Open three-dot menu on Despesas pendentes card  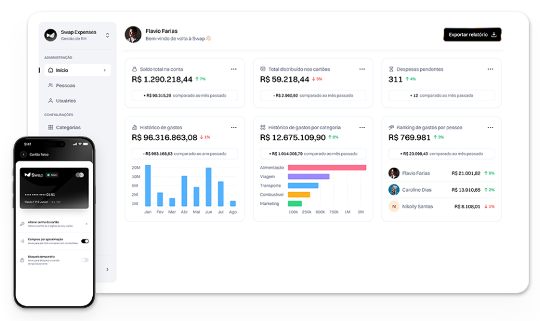pos(490,69)
